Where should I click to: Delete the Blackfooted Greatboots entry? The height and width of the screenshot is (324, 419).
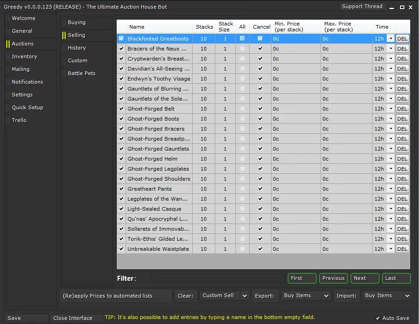coord(402,39)
